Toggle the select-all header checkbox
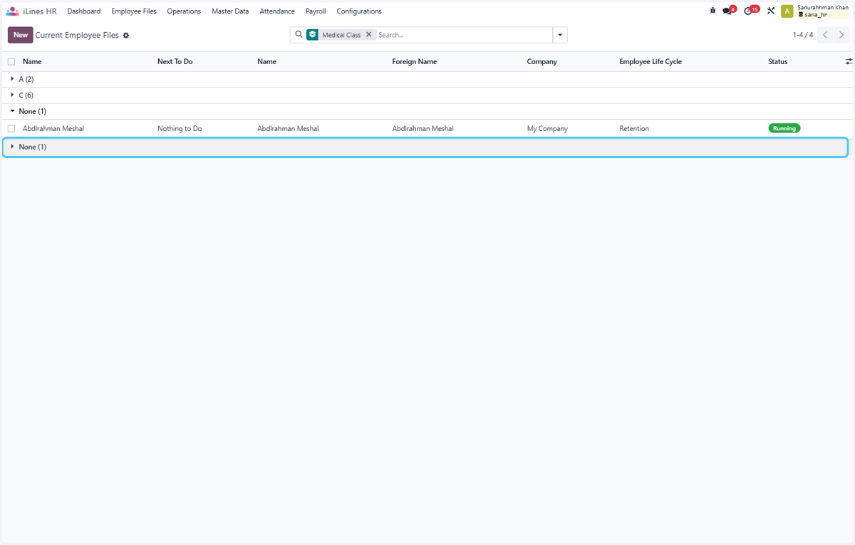Viewport: 855px width, 545px height. click(x=11, y=61)
